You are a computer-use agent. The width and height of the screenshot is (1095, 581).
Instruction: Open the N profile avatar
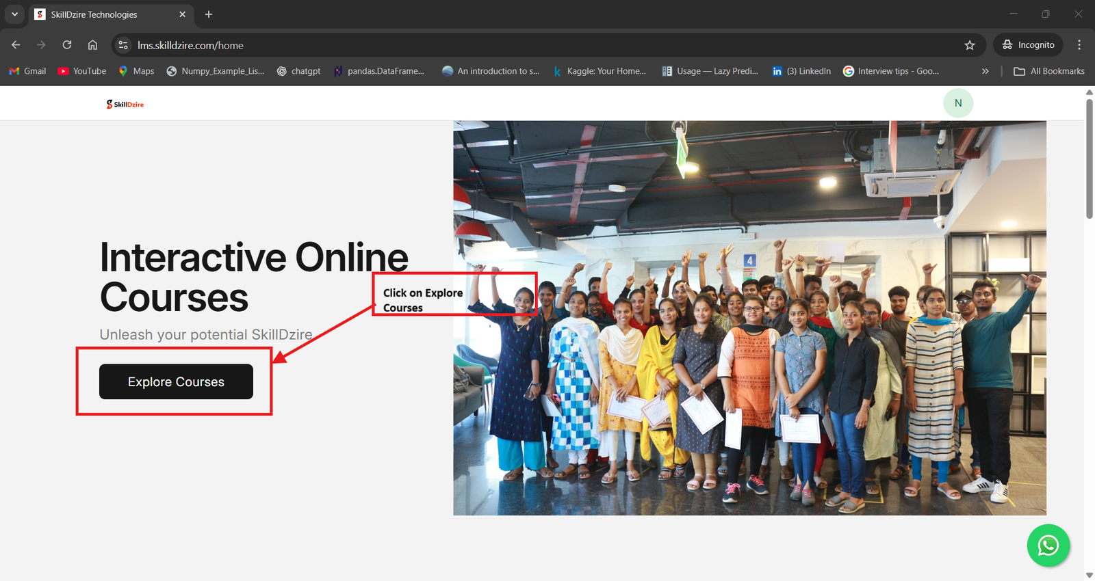point(958,103)
